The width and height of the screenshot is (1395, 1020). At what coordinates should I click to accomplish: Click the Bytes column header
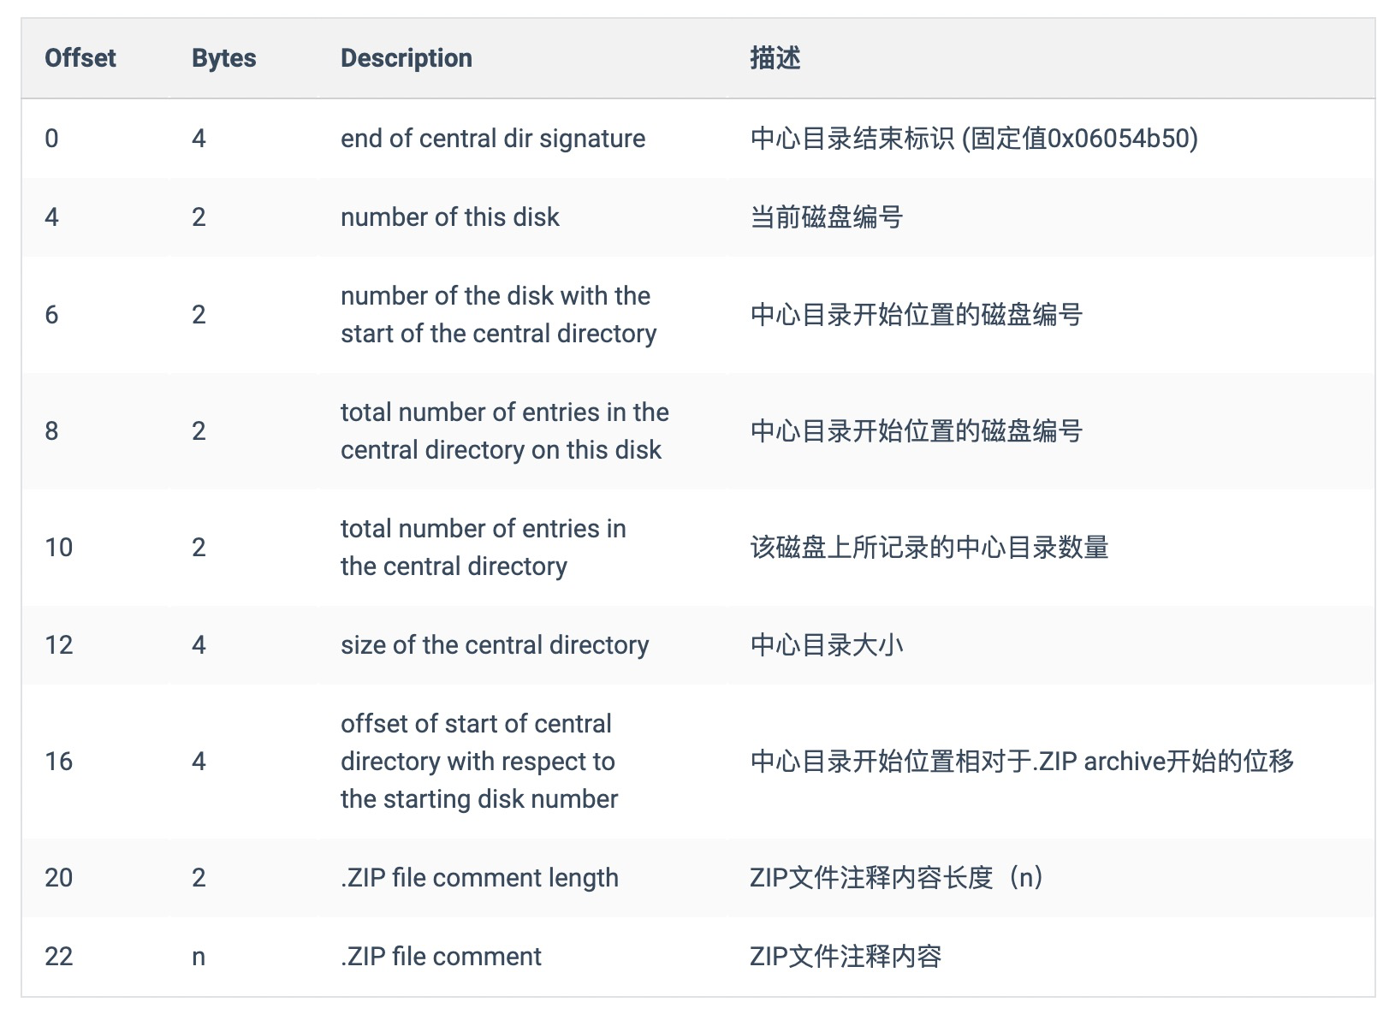point(223,58)
